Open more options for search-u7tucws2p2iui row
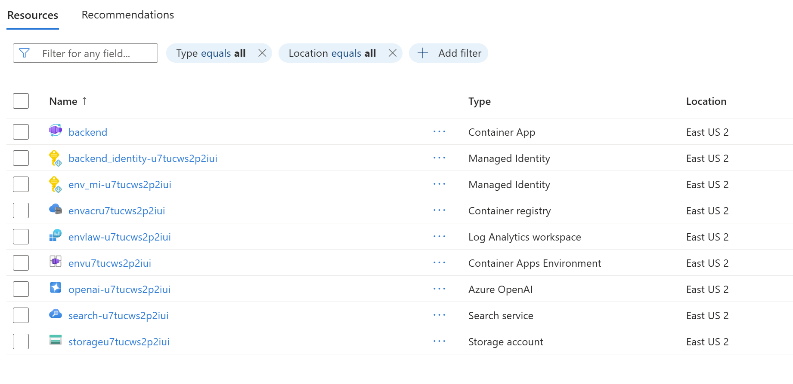793x384 pixels. pos(439,315)
